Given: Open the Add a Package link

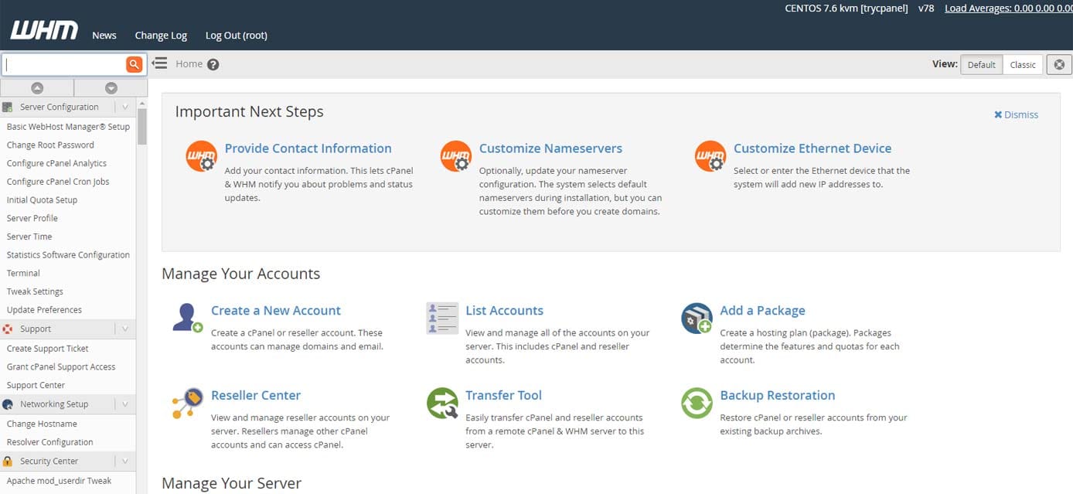Looking at the screenshot, I should (x=762, y=311).
